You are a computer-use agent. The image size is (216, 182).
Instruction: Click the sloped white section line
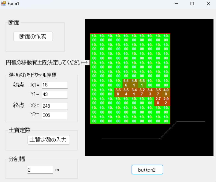tap(168, 130)
